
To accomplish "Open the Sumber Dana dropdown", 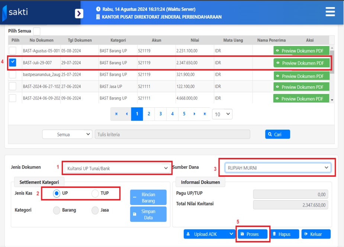I will click(277, 168).
